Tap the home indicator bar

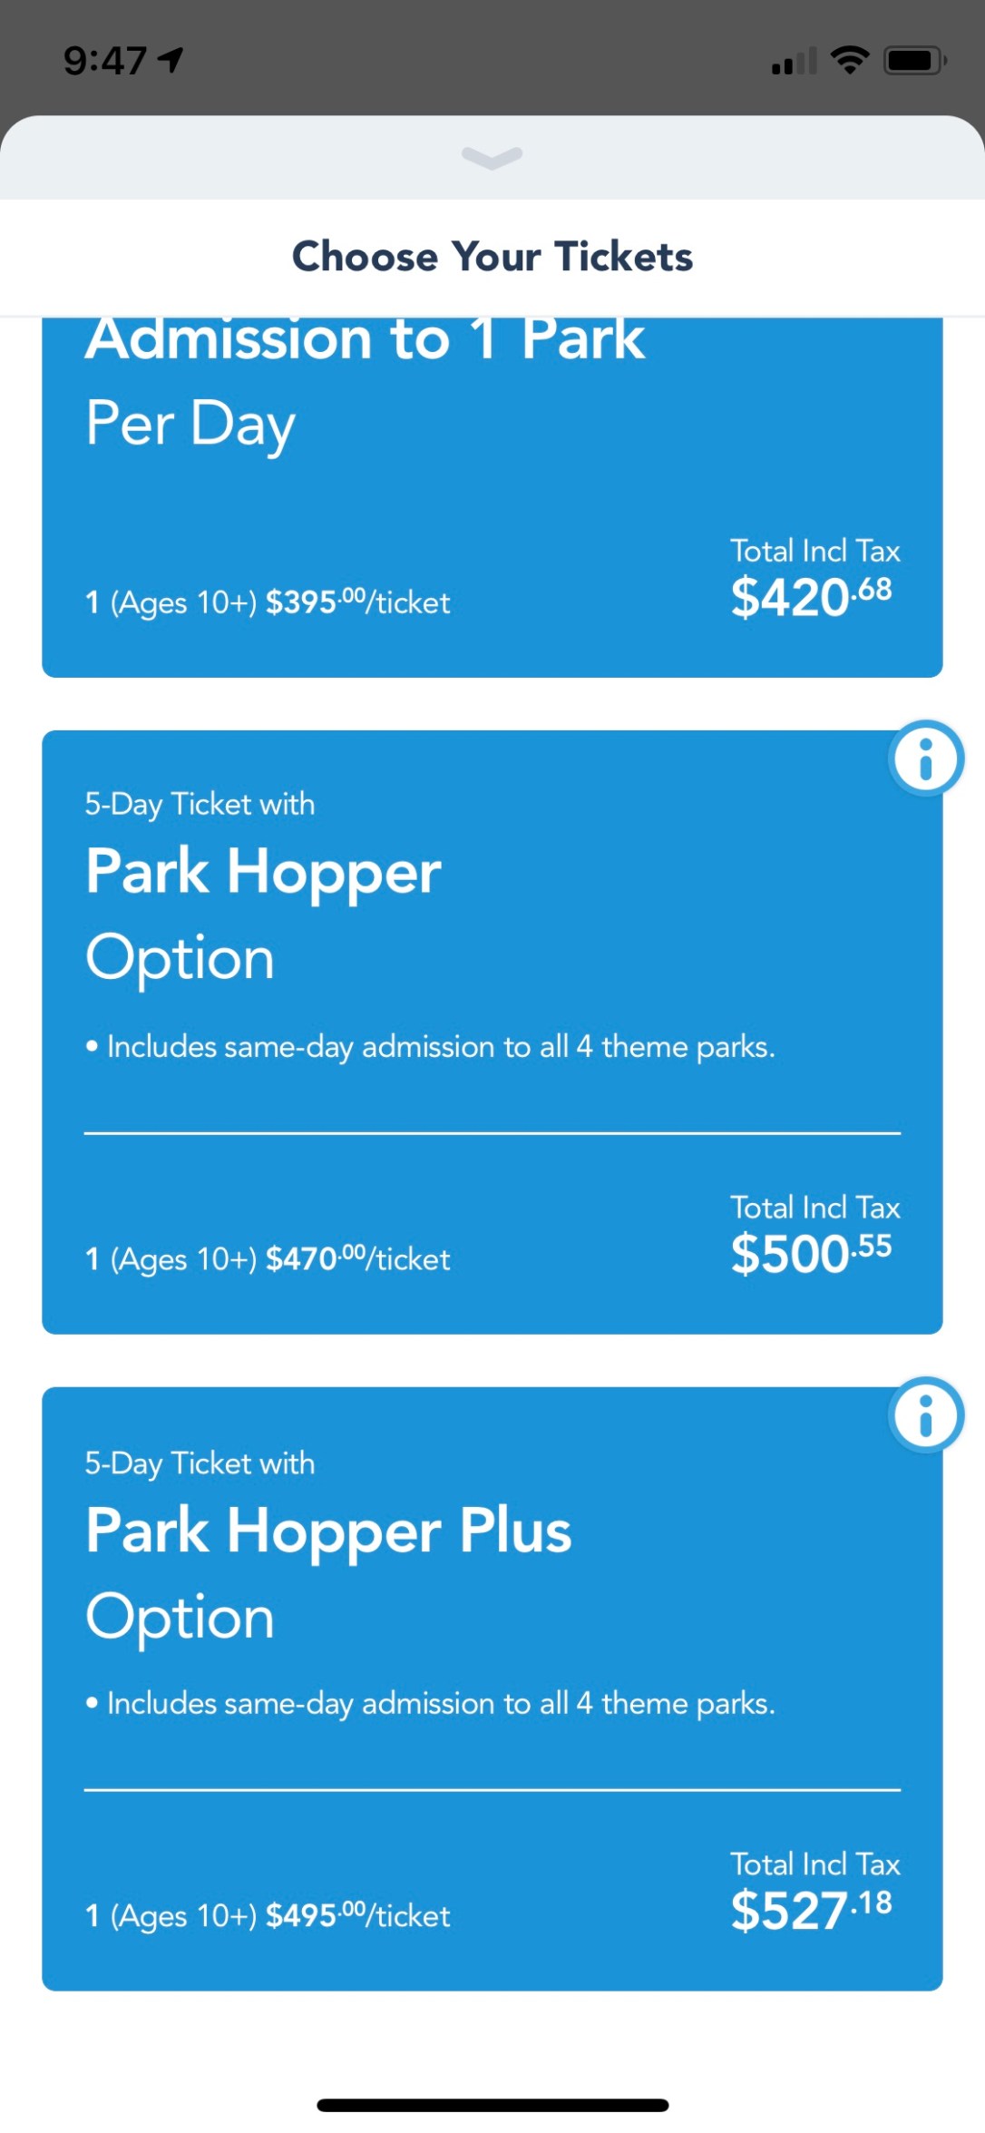coord(492,2105)
